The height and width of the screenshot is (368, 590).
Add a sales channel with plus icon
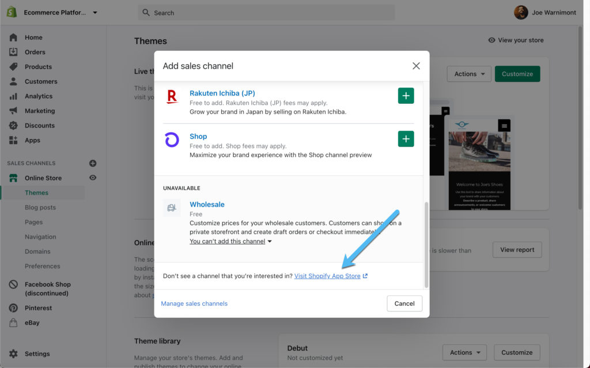point(93,163)
